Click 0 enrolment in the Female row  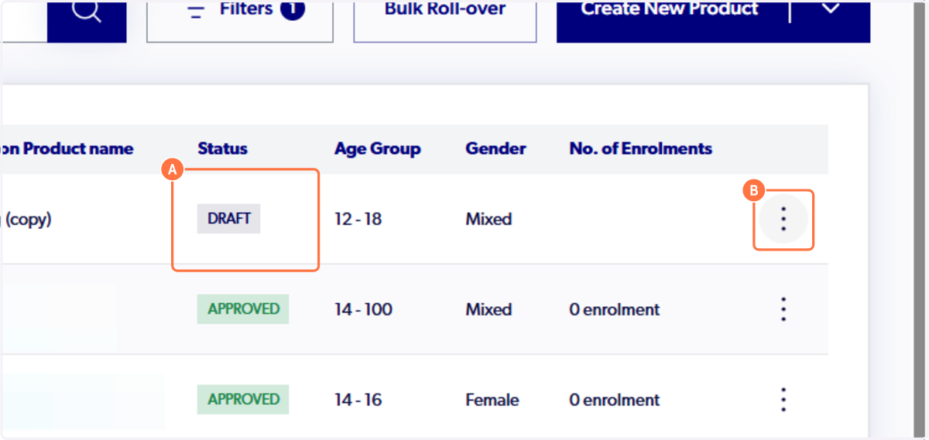coord(615,400)
